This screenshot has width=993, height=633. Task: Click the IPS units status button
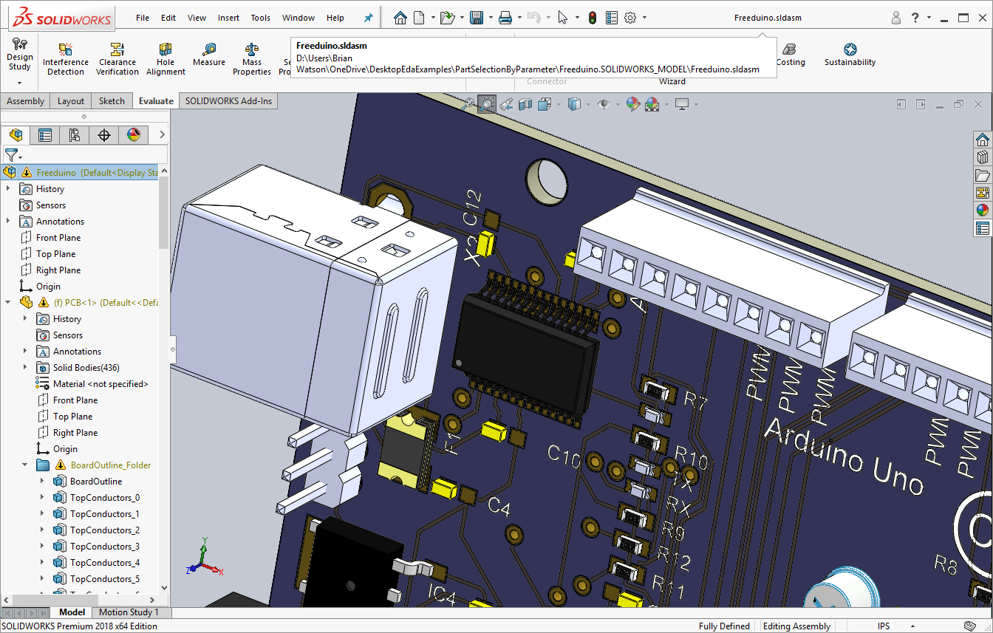click(x=883, y=626)
